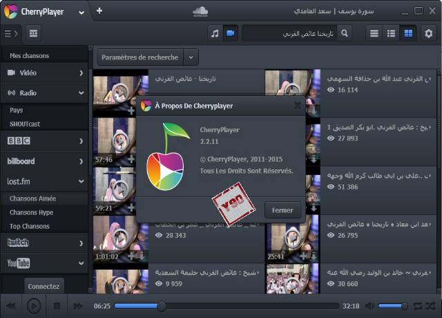Click Fermer in the about dialog

click(282, 210)
